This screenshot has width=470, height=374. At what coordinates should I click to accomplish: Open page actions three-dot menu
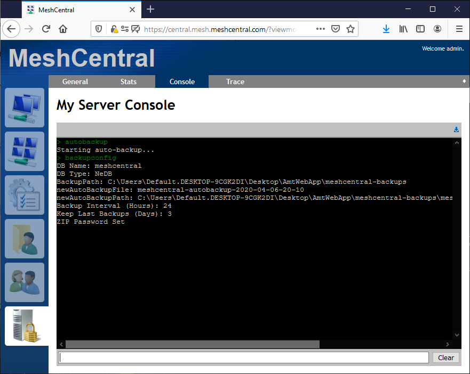321,29
